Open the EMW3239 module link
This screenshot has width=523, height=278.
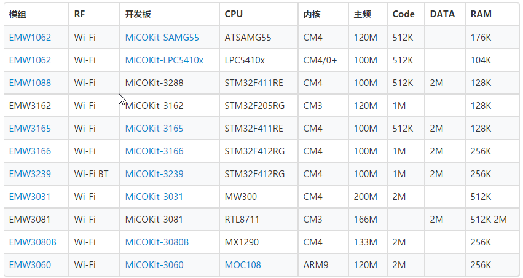30,174
